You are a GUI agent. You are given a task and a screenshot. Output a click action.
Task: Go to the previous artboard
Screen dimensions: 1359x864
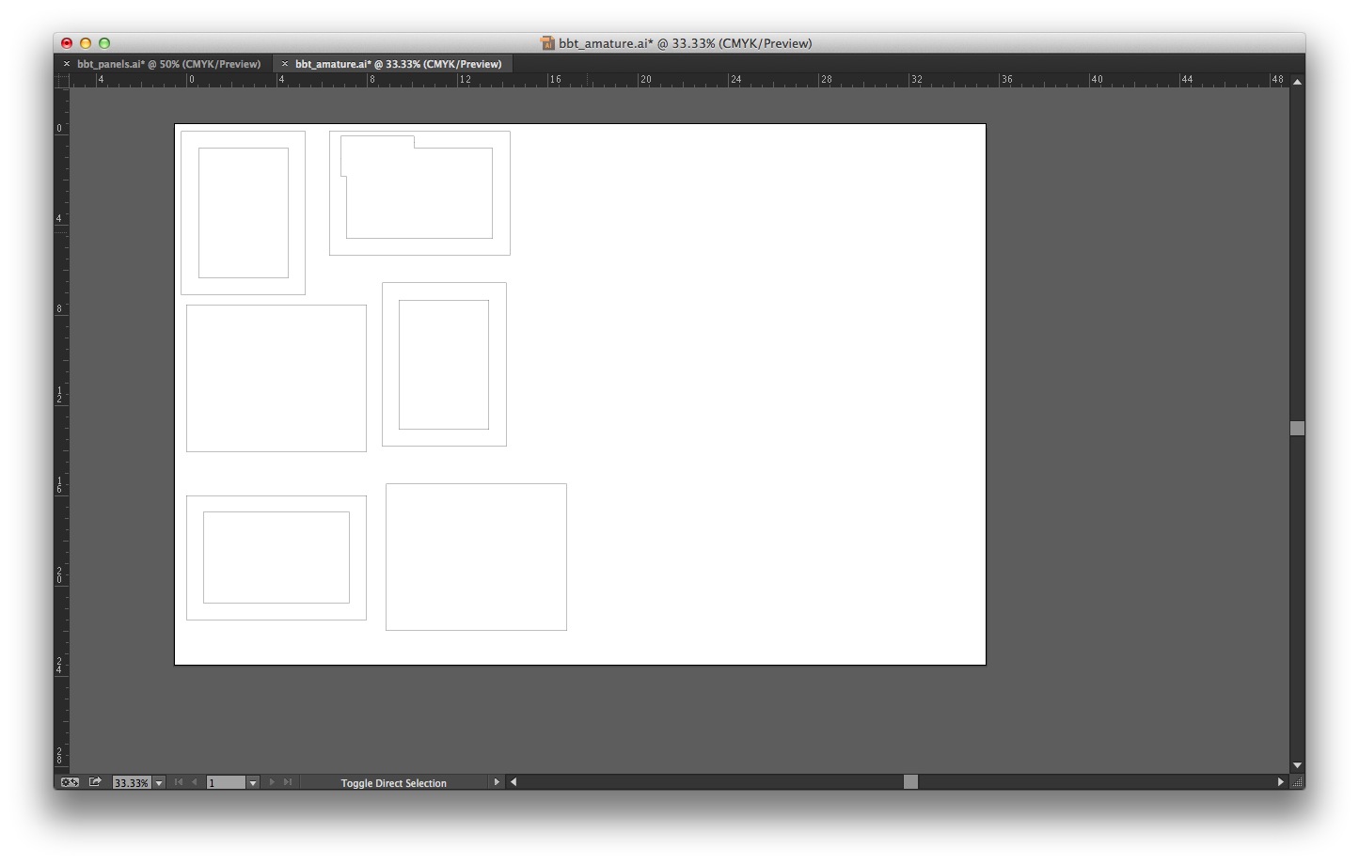pyautogui.click(x=195, y=782)
